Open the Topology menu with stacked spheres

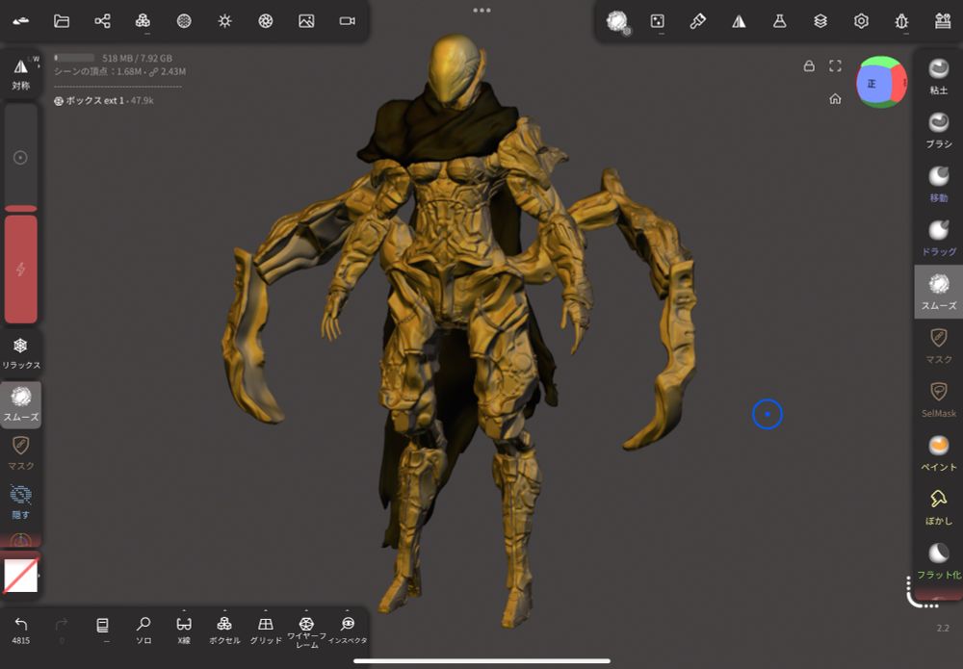pos(143,21)
